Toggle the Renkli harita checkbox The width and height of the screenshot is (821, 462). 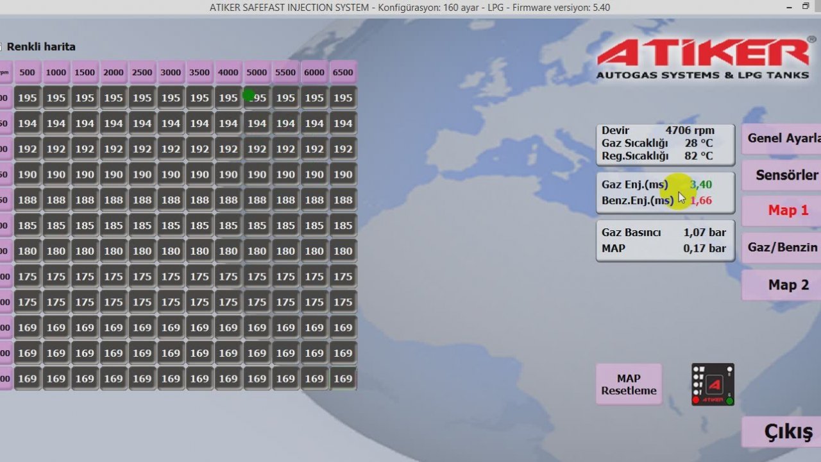[1, 47]
